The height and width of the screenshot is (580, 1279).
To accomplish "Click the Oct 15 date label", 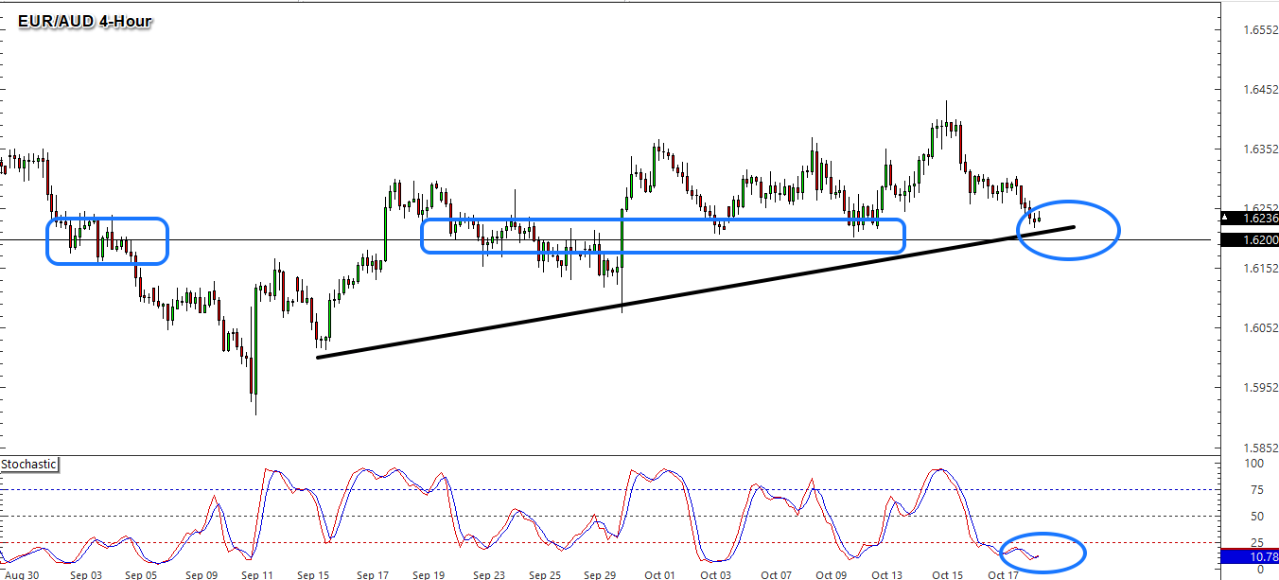I will pyautogui.click(x=947, y=574).
